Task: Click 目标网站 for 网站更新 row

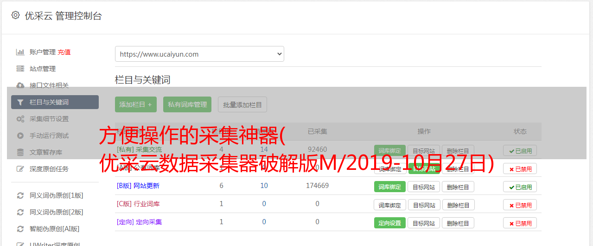Action: point(424,187)
